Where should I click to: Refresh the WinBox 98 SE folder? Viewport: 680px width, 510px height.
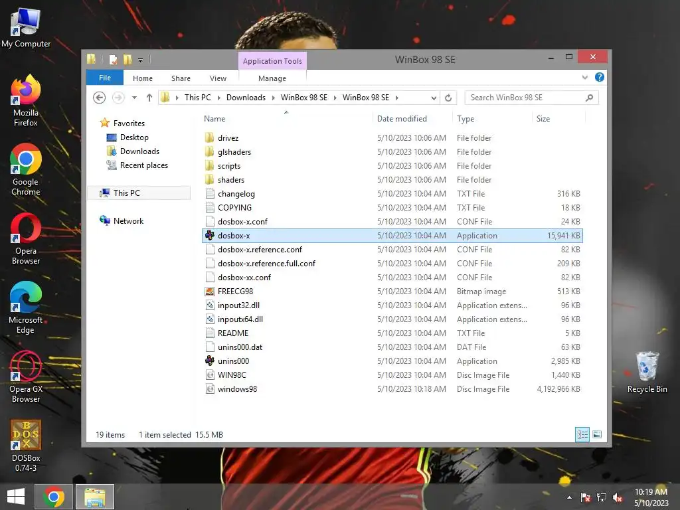(448, 98)
